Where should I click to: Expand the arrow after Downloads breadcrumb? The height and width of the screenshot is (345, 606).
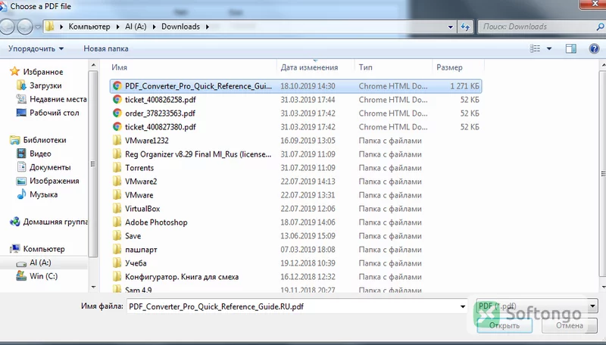[x=208, y=26]
